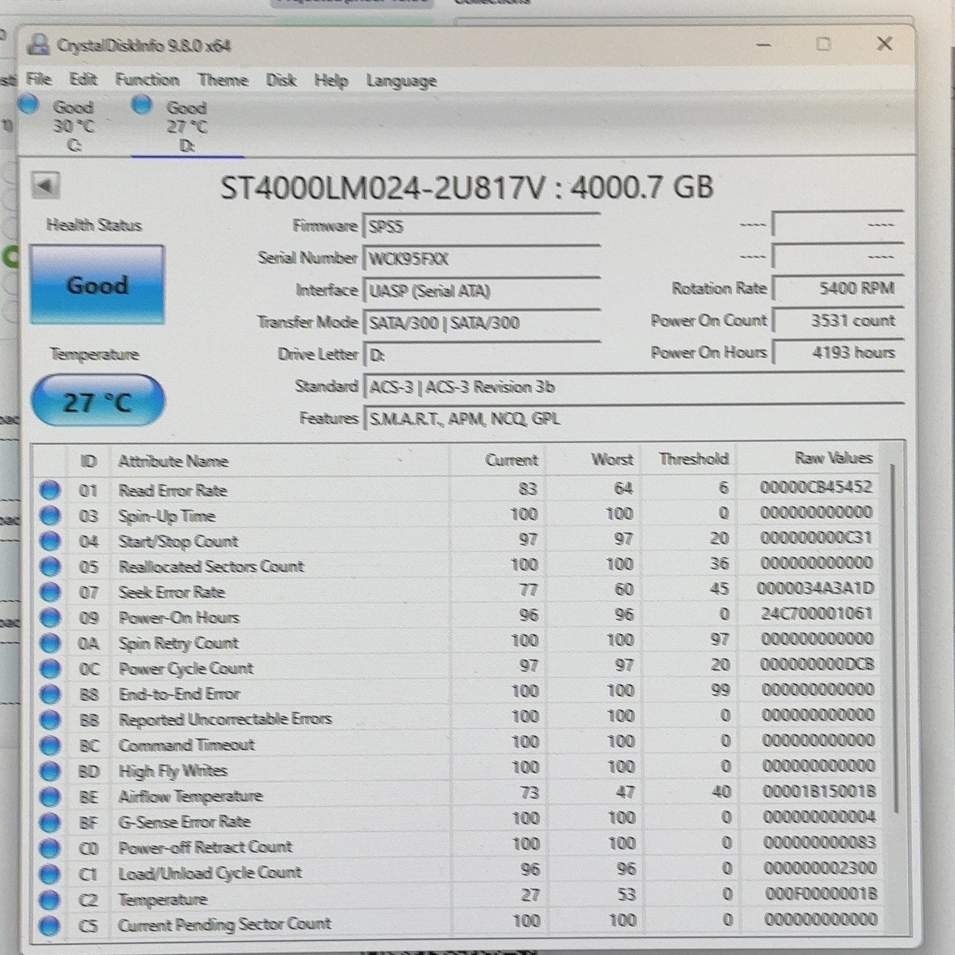Click the SMART attribute list vertical scrollbar
955x955 pixels.
pos(895,638)
